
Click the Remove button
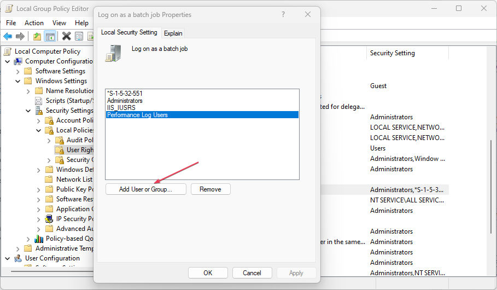(x=211, y=189)
